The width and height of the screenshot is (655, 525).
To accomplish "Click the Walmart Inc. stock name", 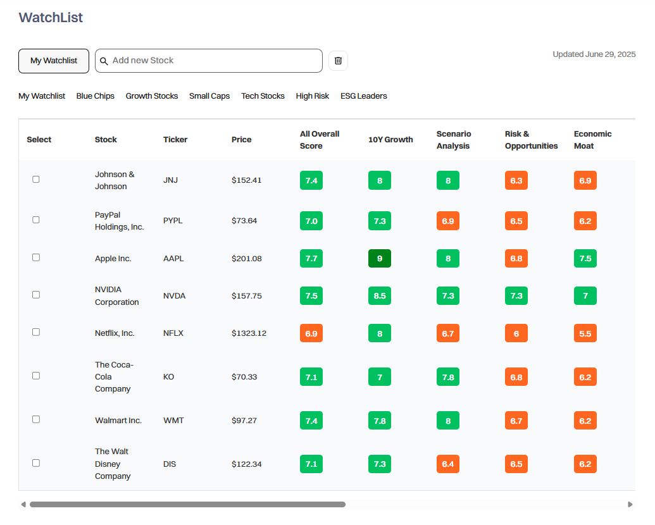I will point(118,421).
